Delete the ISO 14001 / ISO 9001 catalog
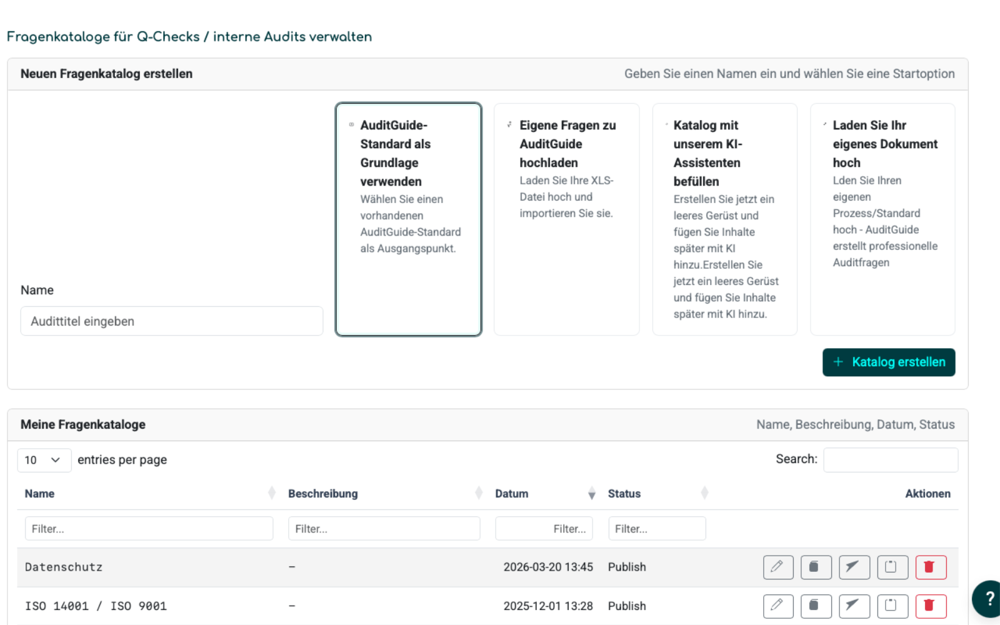1000x625 pixels. coord(930,606)
